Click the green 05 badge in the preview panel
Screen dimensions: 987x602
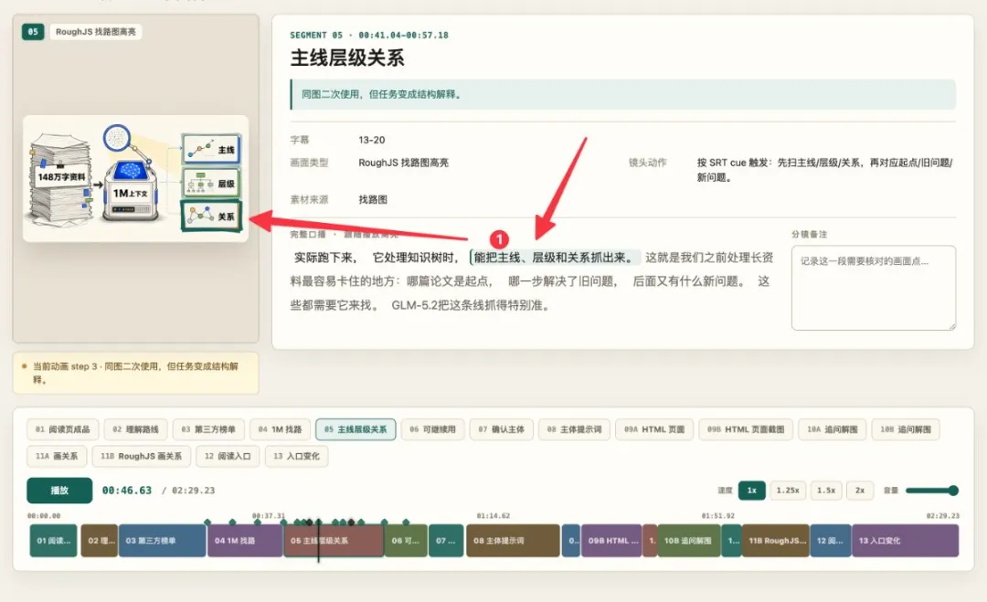click(33, 31)
